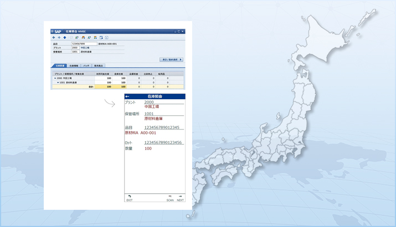Click the SAP toolbar up arrow

pyautogui.click(x=65, y=38)
